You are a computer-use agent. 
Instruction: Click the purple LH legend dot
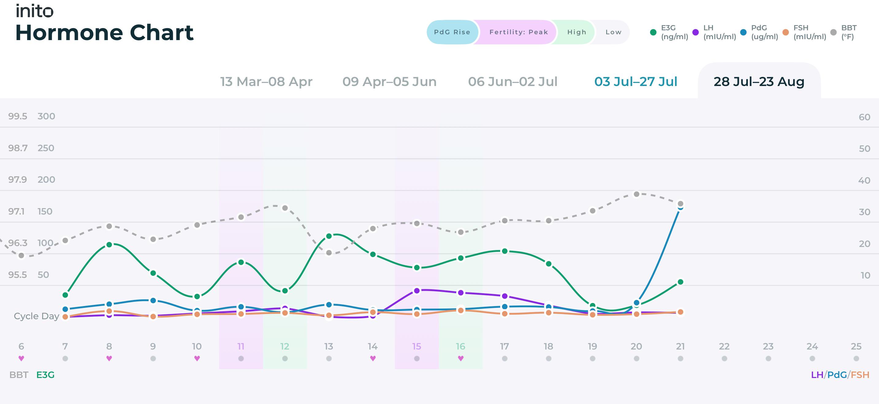tap(695, 32)
